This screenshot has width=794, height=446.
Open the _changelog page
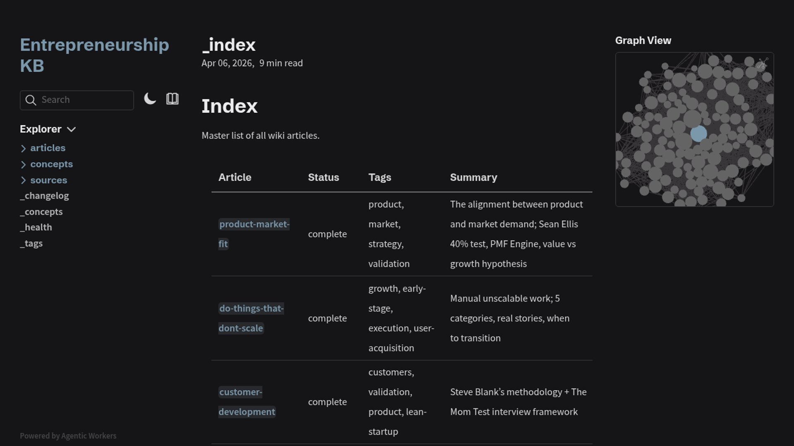(44, 196)
